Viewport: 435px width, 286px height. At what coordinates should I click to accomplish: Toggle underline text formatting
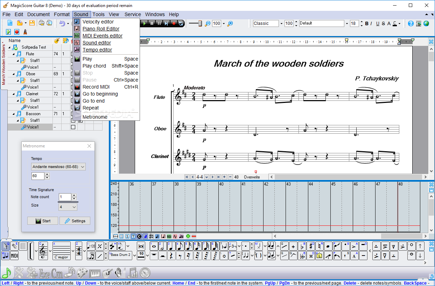tap(378, 23)
